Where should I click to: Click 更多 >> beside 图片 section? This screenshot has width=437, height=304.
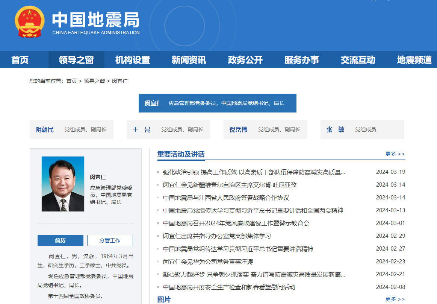tap(395, 299)
